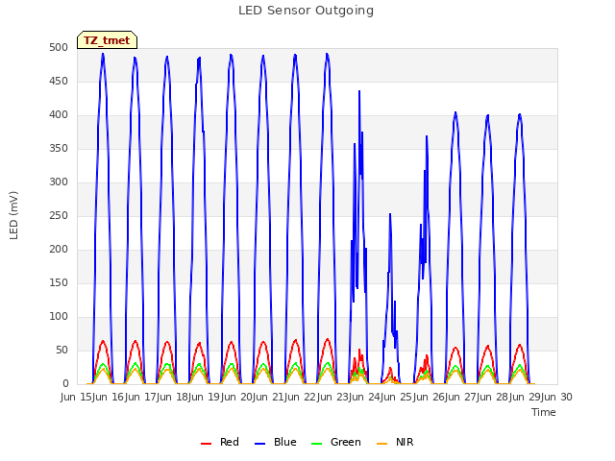Click the 100 y-axis tick label
Screen dimensions: 615x461
point(59,317)
